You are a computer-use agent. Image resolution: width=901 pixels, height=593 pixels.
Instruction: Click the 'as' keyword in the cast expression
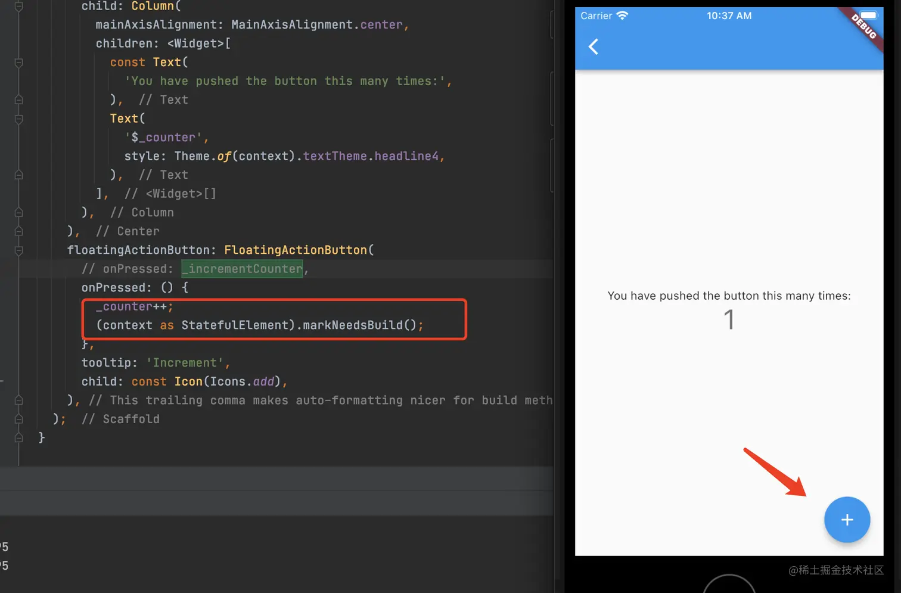167,325
